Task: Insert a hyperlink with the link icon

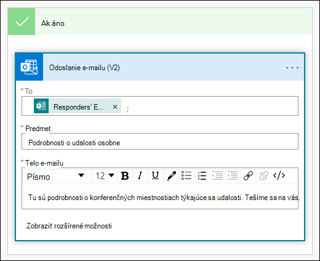Action: (x=248, y=175)
